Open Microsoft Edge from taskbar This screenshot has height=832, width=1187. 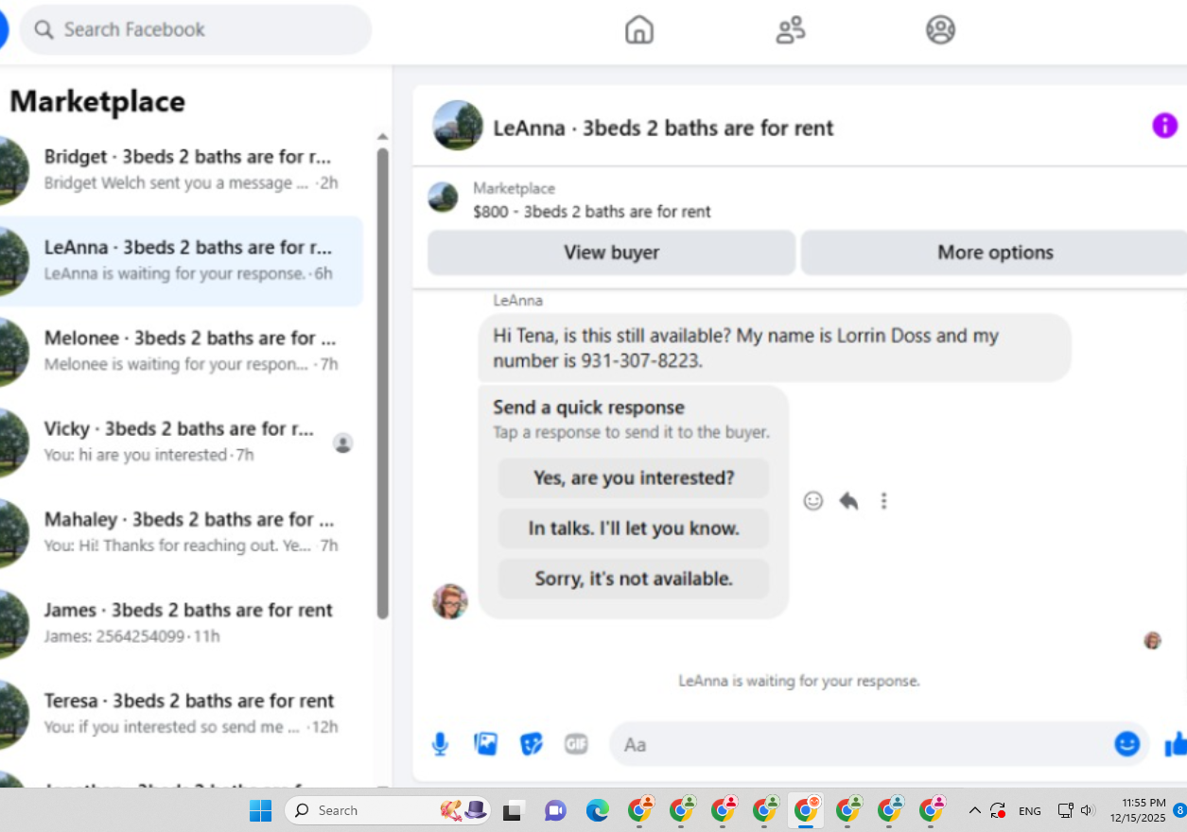click(597, 810)
